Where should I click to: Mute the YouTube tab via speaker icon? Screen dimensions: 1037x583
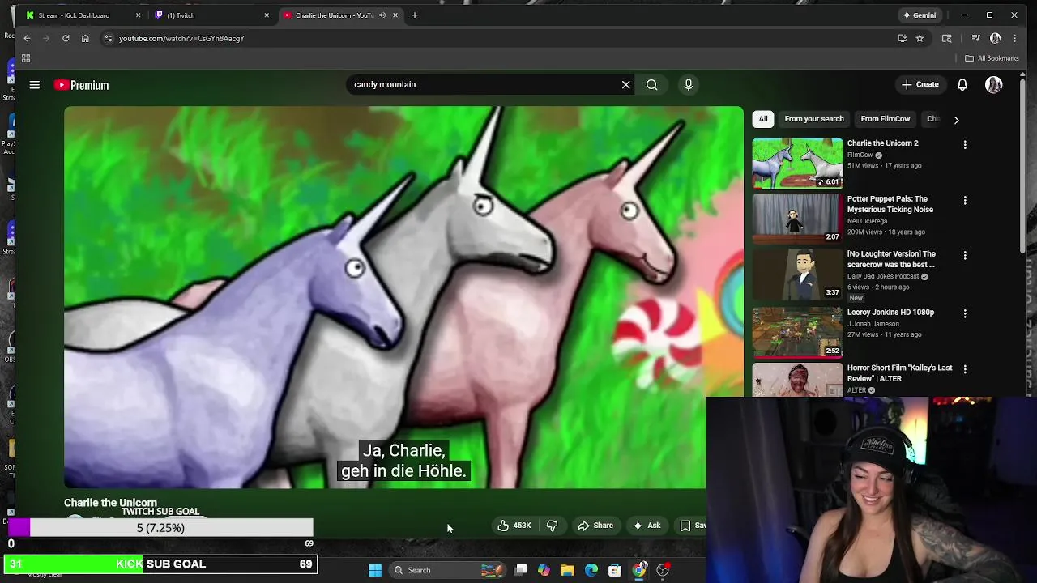click(382, 15)
